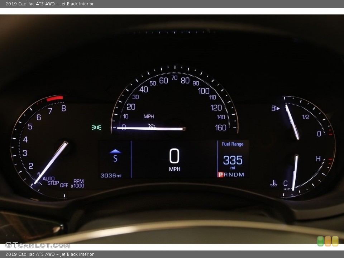Image resolution: width=344 pixels, height=258 pixels.
Task: Click the RPM x1000 label
Action: coord(78,183)
